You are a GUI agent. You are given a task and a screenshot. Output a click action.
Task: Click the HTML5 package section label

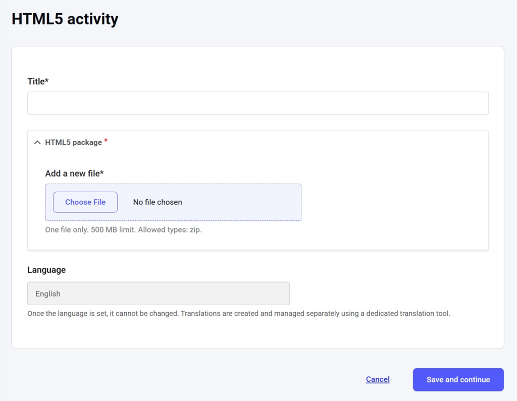tap(73, 142)
